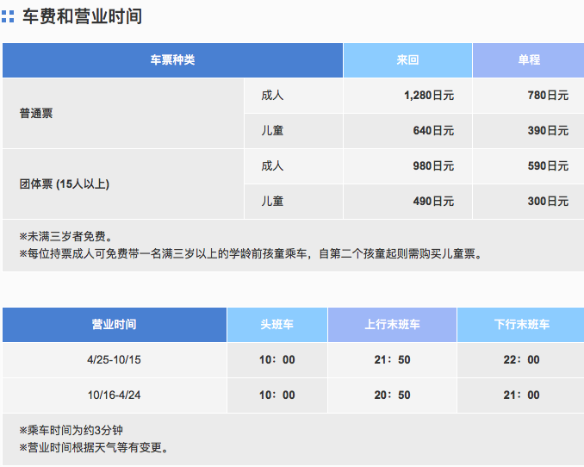Click the 980日元 group adult fare
The image size is (584, 467).
click(x=433, y=166)
